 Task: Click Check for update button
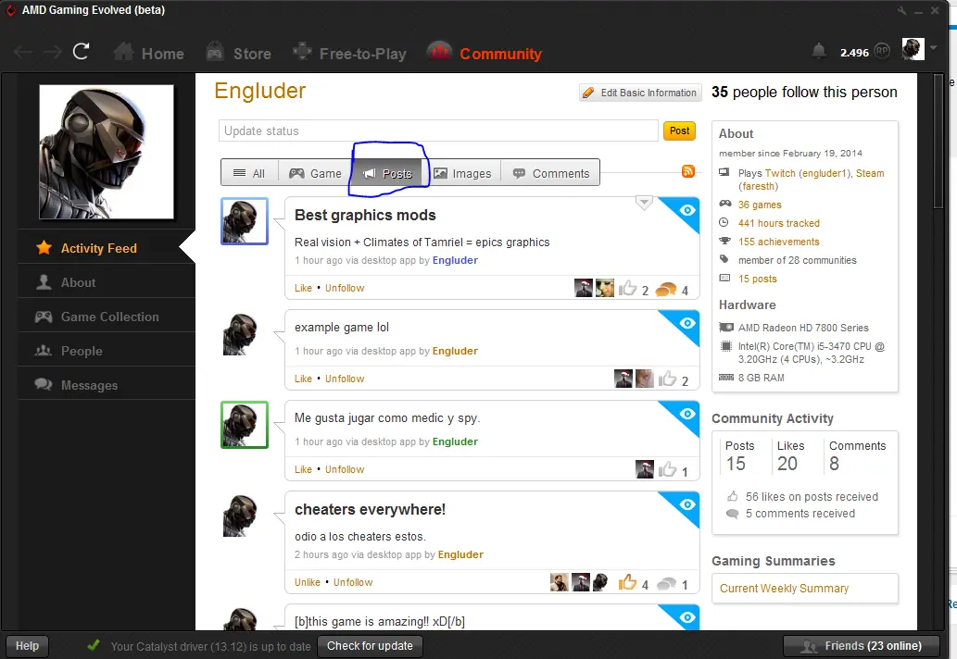pos(370,646)
